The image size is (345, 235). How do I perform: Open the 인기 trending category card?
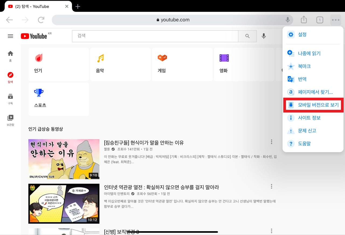[x=58, y=64]
